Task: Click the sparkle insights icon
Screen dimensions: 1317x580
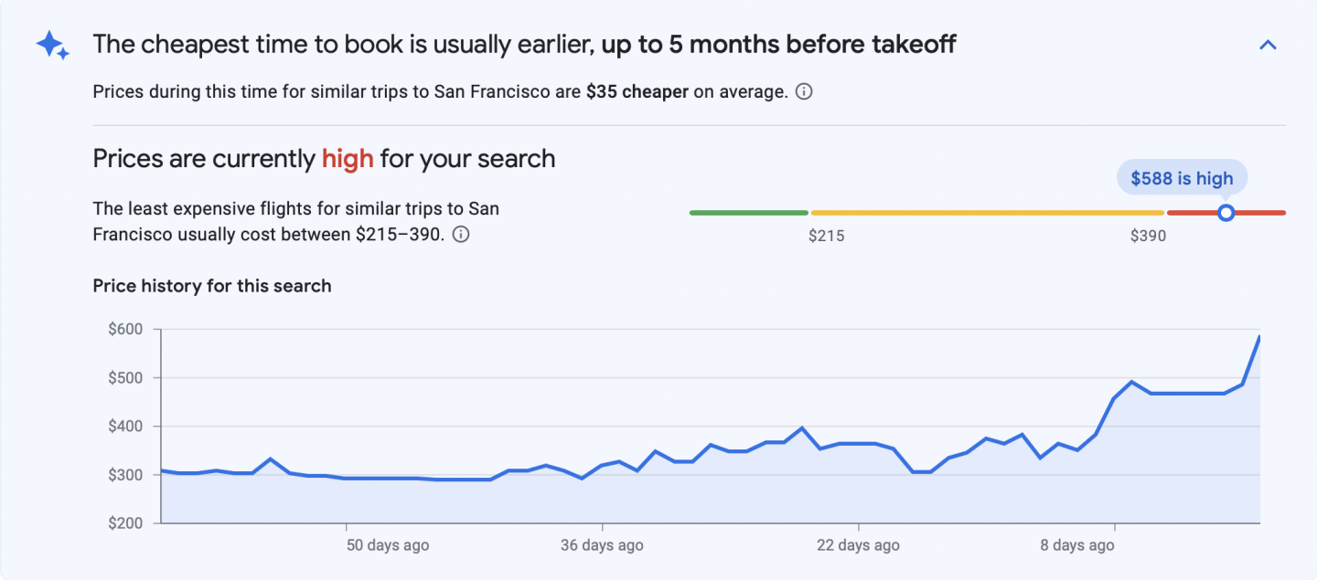Action: coord(51,43)
